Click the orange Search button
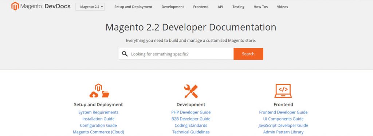This screenshot has width=373, height=136. pyautogui.click(x=248, y=54)
